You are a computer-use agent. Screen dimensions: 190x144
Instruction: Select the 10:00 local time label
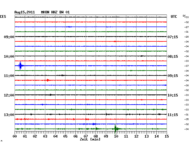coord(9,57)
